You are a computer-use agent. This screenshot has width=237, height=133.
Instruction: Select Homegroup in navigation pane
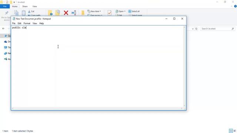(x=7, y=59)
